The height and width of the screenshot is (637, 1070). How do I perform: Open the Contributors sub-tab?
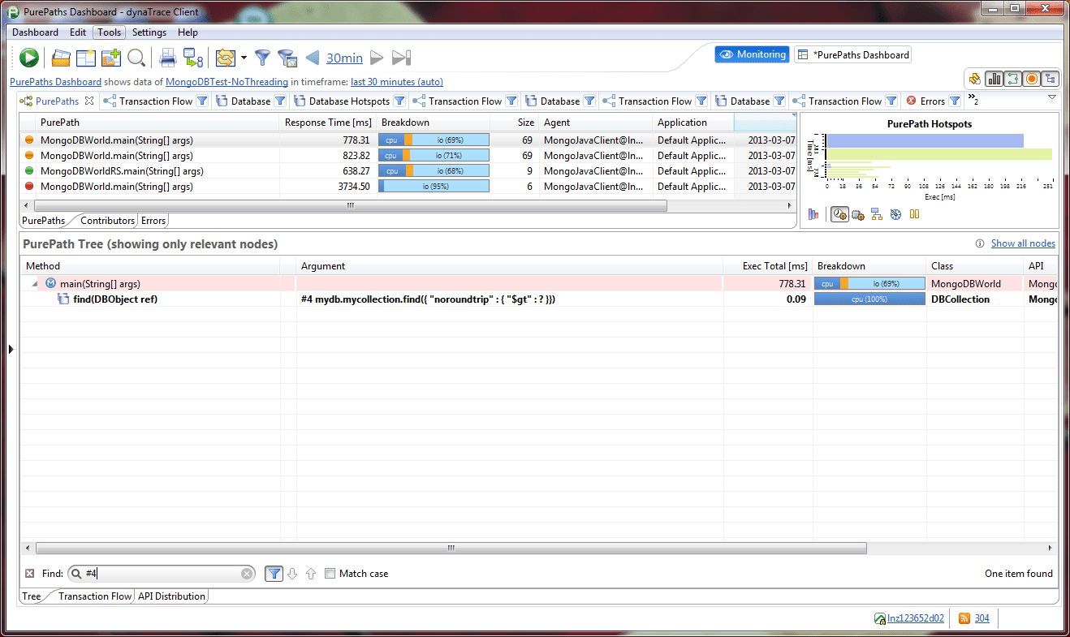(x=107, y=221)
